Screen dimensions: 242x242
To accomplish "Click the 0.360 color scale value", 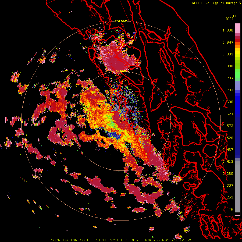I will click(x=228, y=174).
